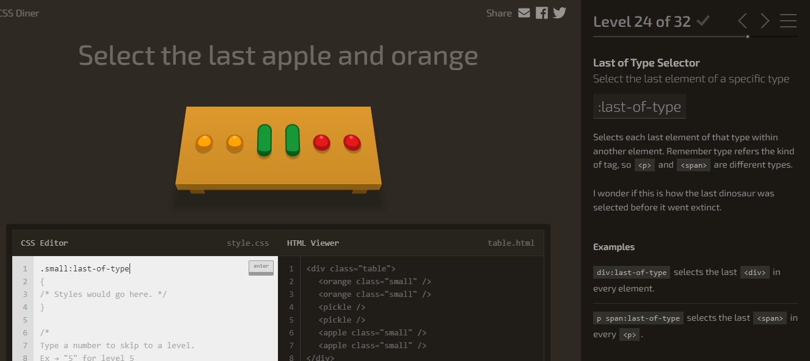Click the div class table opening tag
Image resolution: width=810 pixels, height=361 pixels.
(x=351, y=269)
